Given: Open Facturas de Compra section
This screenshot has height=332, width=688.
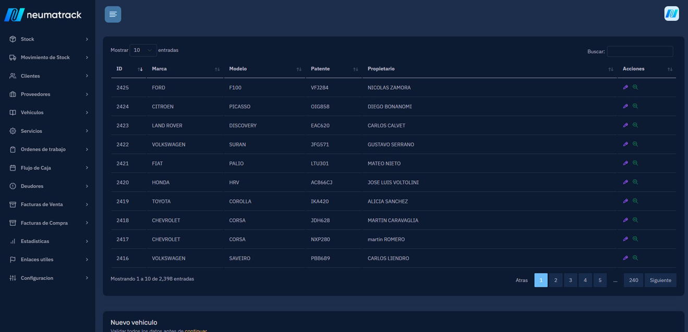Looking at the screenshot, I should click(49, 223).
